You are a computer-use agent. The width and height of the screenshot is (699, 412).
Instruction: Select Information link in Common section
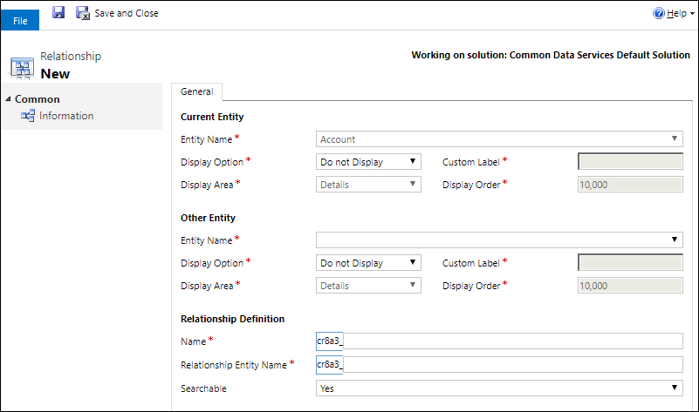pos(66,116)
